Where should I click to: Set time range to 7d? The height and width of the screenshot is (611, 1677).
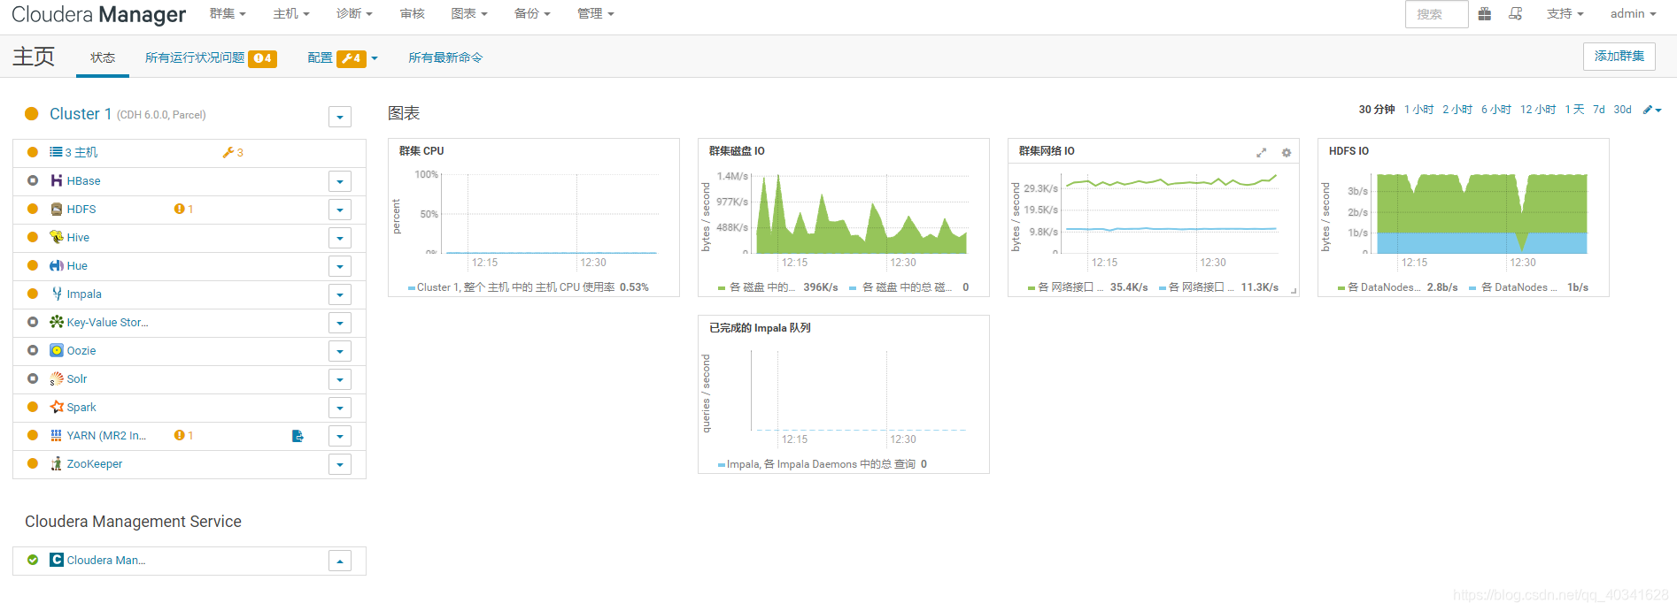click(1598, 110)
